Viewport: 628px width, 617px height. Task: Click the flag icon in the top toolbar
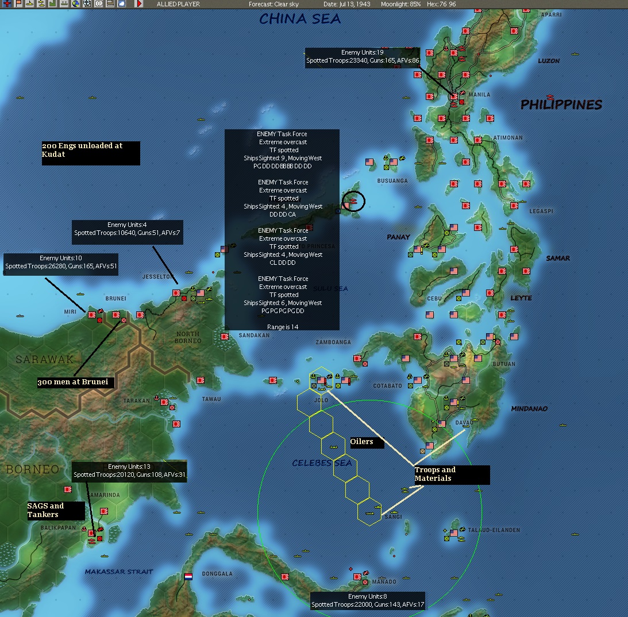[x=18, y=3]
